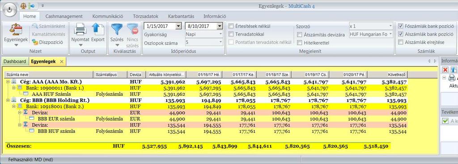Collapse the EUR Deviza tree node

click(x=20, y=113)
